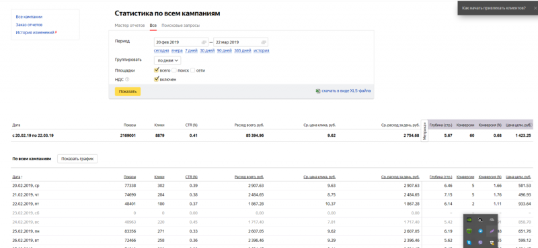
Task: Select 'вчера' period shortcut
Action: pos(177,51)
